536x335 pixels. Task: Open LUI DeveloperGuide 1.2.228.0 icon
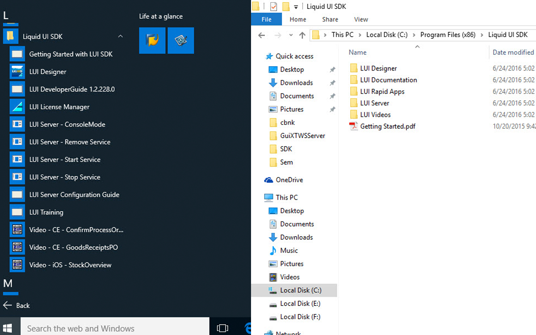pyautogui.click(x=17, y=89)
